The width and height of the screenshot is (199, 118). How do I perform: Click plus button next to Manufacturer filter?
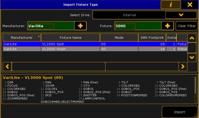pos(80,26)
